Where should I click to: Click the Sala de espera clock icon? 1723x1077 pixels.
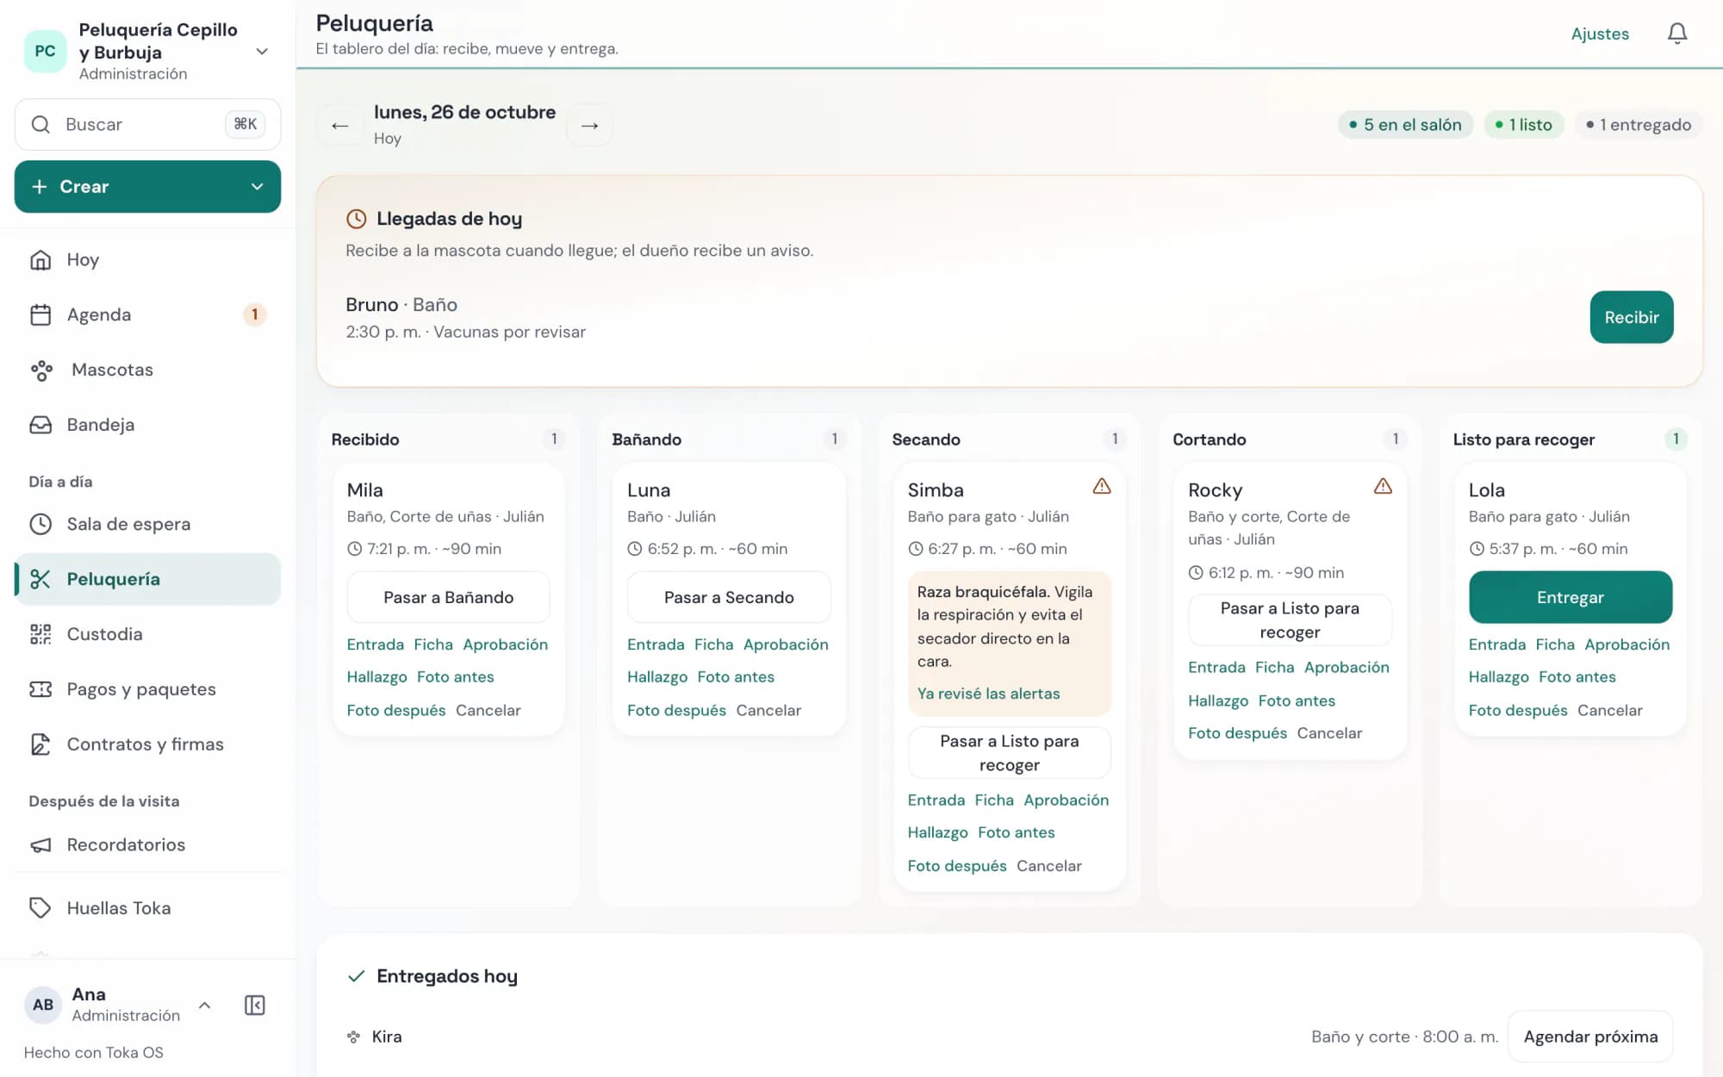[40, 524]
